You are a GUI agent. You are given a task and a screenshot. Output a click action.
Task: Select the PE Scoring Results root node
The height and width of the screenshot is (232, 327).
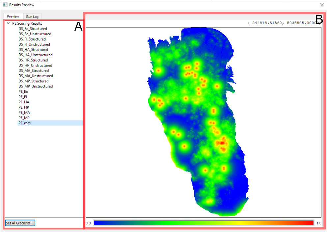click(27, 23)
